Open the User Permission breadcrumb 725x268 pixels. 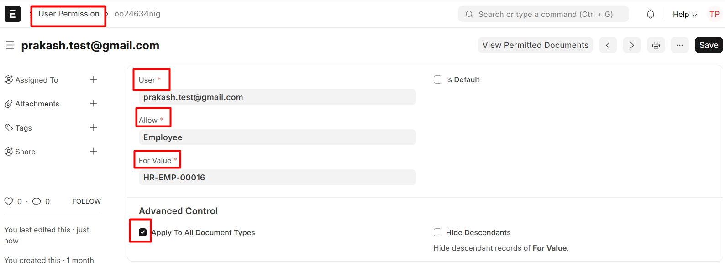[68, 14]
